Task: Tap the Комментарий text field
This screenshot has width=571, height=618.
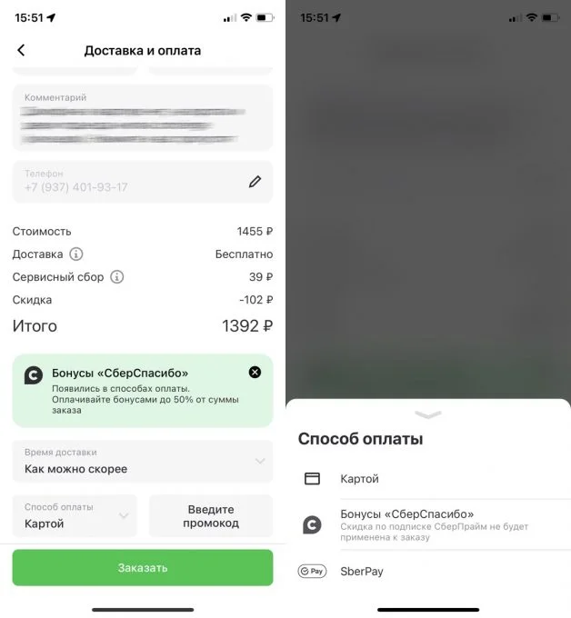Action: (143, 117)
